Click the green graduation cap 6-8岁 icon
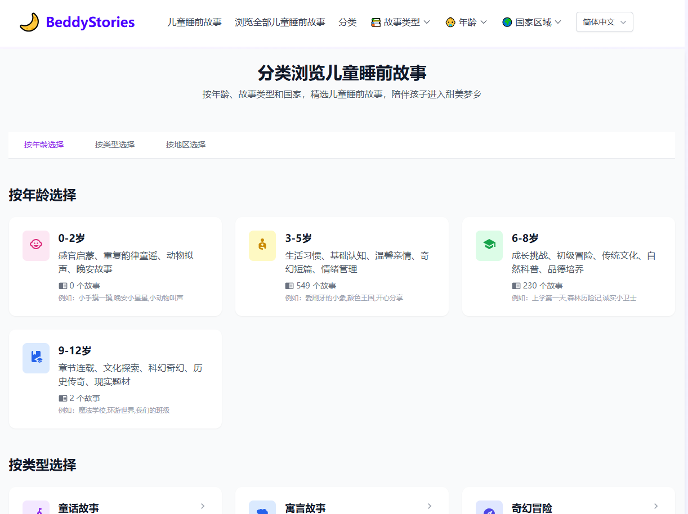Viewport: 688px width, 514px height. click(489, 245)
